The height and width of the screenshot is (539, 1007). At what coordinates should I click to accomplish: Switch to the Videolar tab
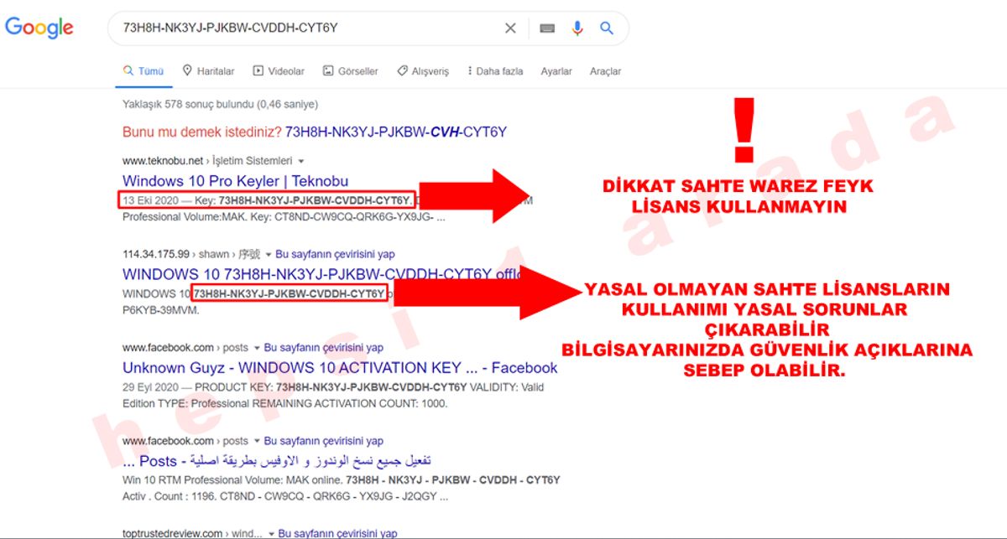(x=279, y=71)
